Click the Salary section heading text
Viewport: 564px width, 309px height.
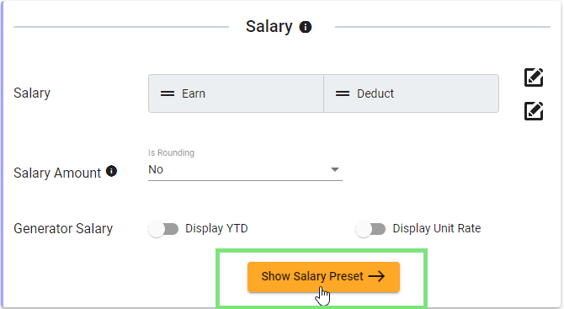[269, 27]
